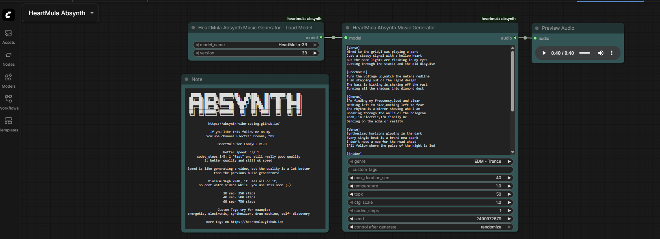The image size is (660, 239).
Task: Click the heartmula-absynth badge above Load Model node
Action: (304, 18)
